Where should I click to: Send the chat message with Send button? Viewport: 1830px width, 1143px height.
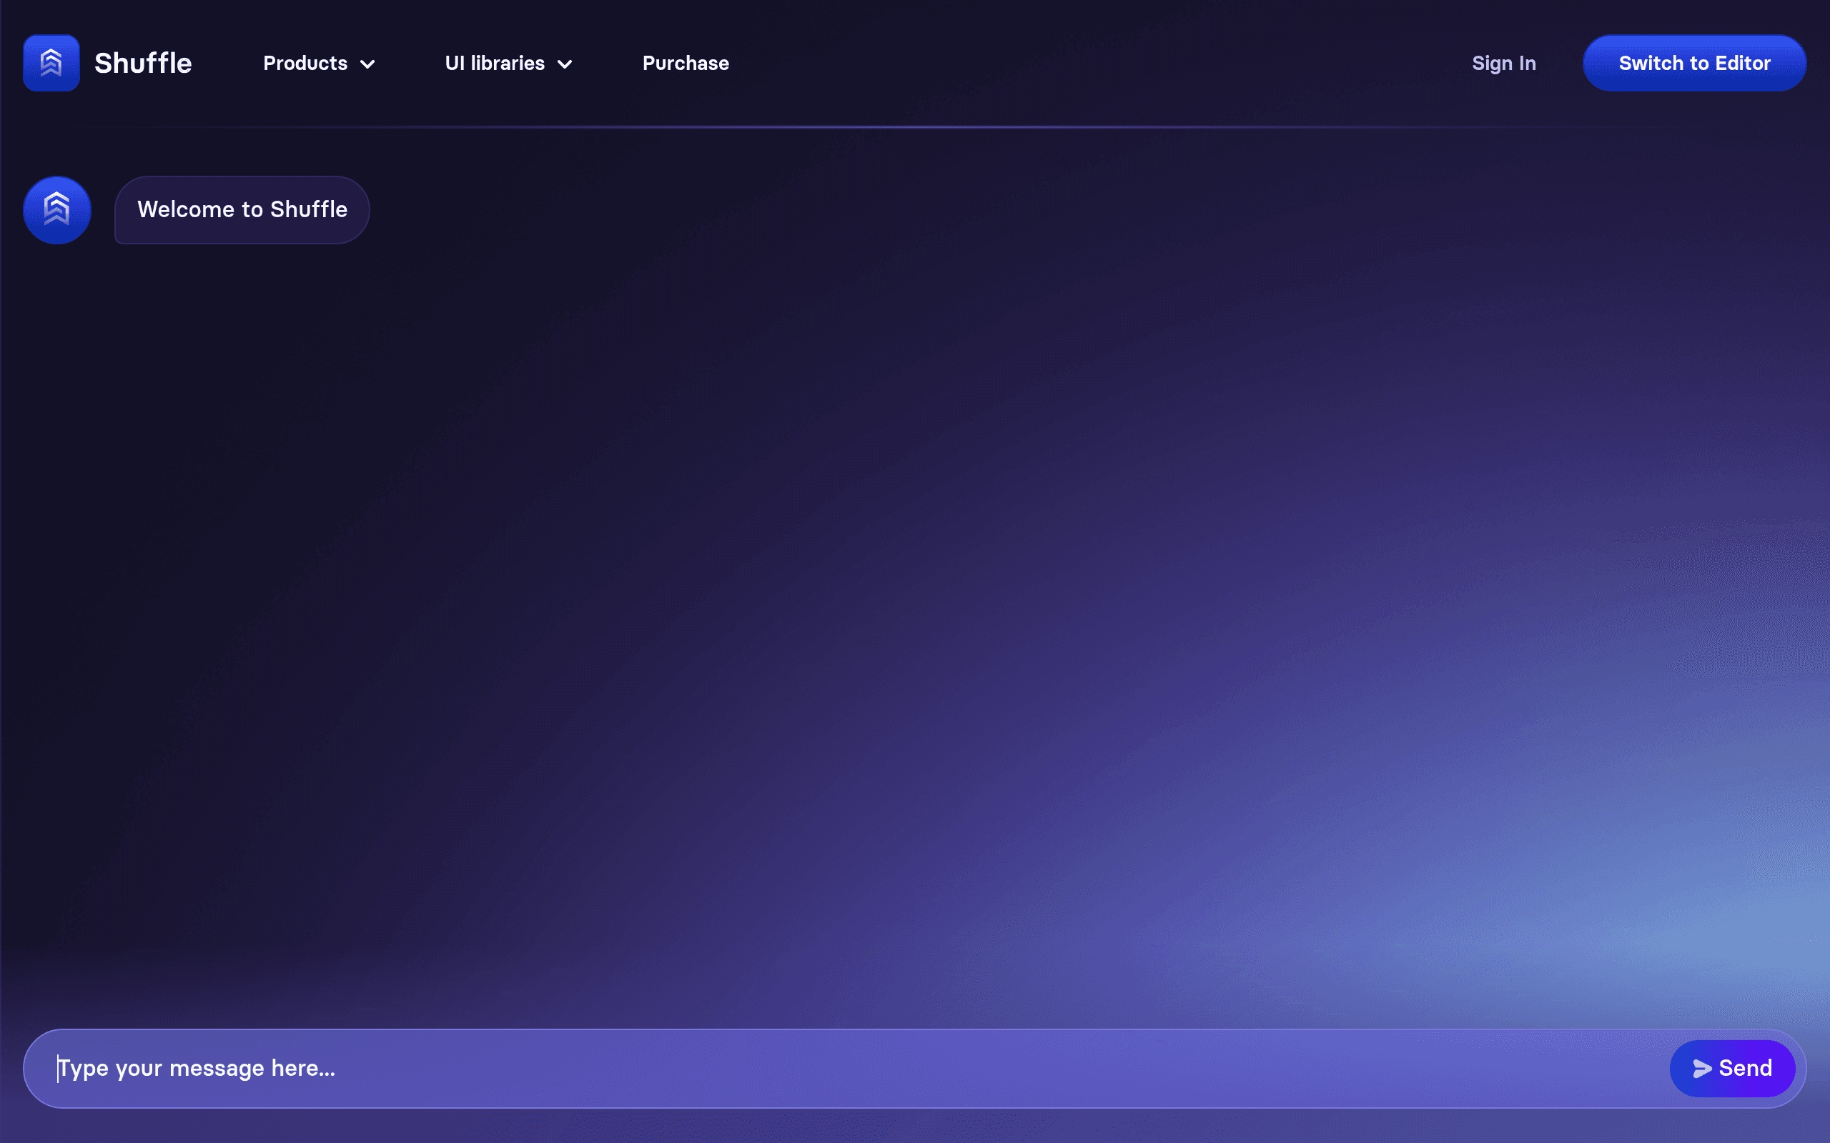1731,1068
